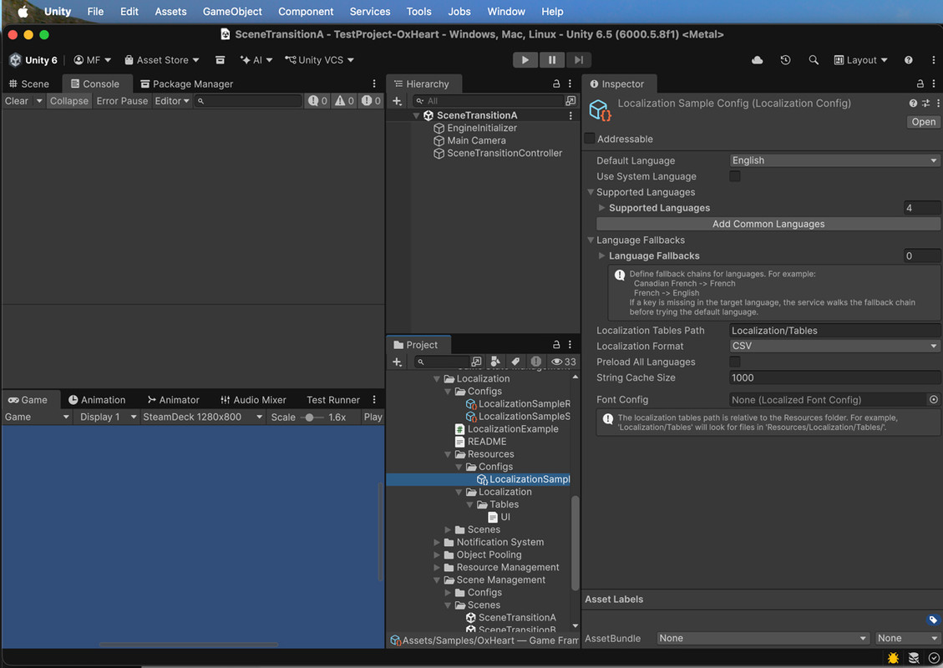Open the AssetBundle None dropdown
Viewport: 943px width, 668px height.
pyautogui.click(x=763, y=639)
